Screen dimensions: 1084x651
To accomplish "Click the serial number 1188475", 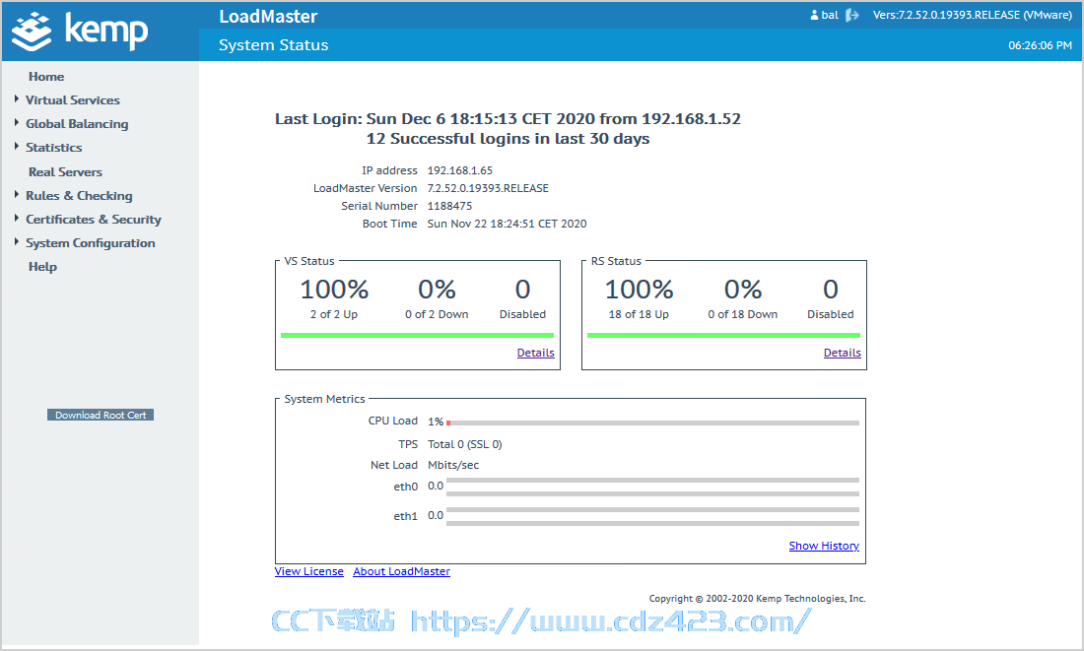I will pos(449,206).
